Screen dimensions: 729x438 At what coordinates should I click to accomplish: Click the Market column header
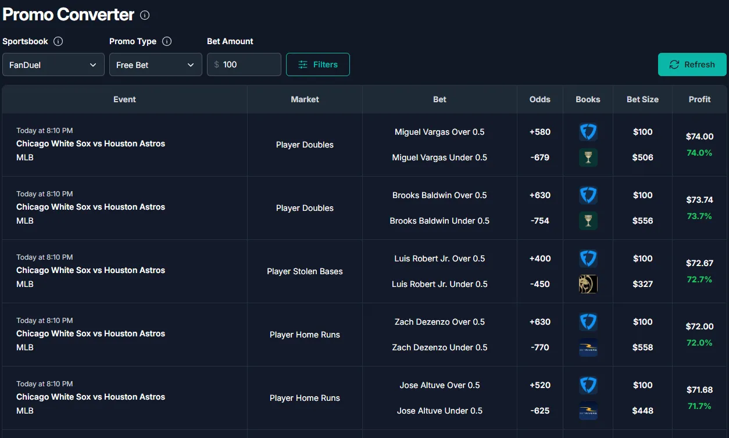coord(305,99)
